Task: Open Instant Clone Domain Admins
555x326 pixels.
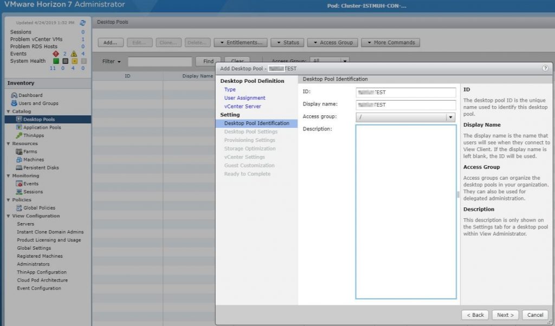Action: 50,232
